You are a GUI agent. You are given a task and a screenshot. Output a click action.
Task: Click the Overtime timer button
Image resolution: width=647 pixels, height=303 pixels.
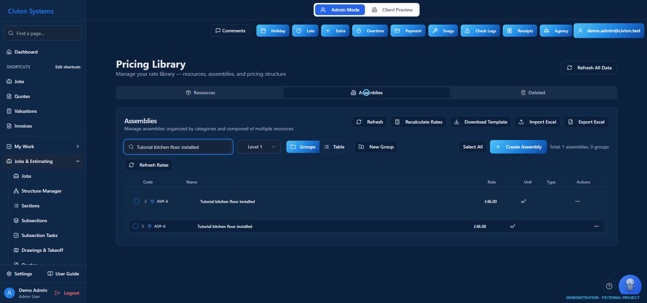[x=370, y=31]
